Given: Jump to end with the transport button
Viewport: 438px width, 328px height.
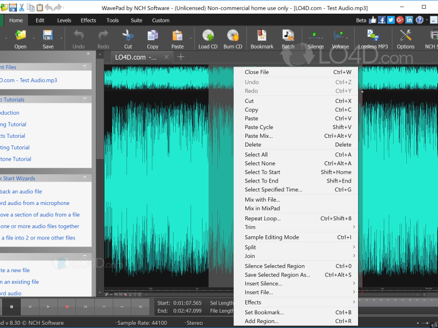Looking at the screenshot, I should pyautogui.click(x=141, y=307).
